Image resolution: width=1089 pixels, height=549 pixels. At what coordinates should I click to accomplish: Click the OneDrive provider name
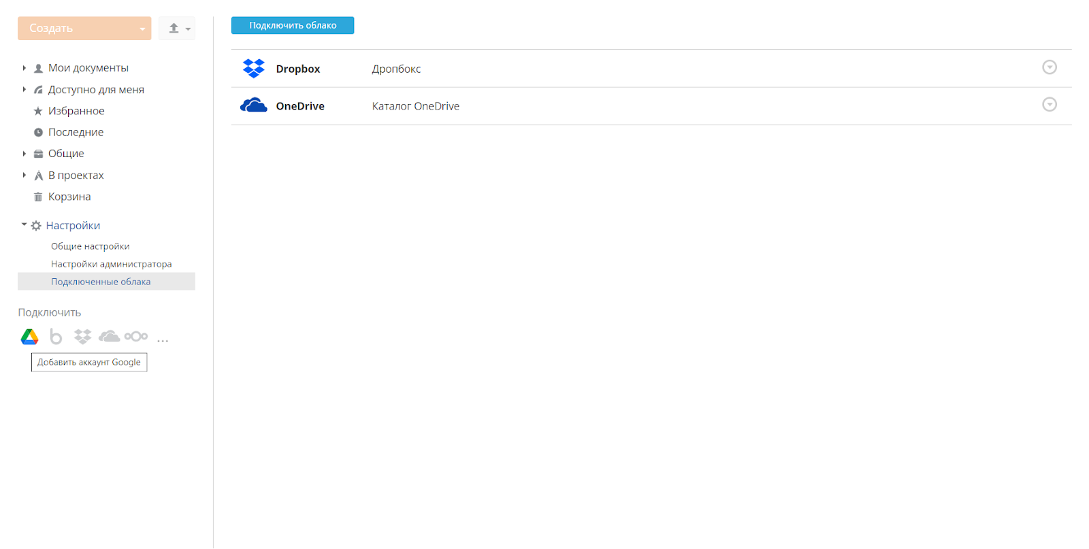300,106
